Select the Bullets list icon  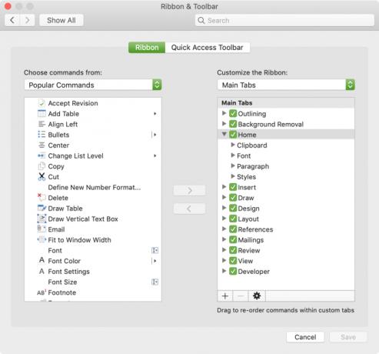pos(42,135)
